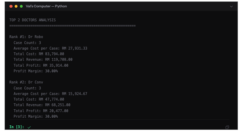Click 'Total Cost: RM 47,774.00'
Viewport: 239px width, 132px height.
click(x=39, y=99)
